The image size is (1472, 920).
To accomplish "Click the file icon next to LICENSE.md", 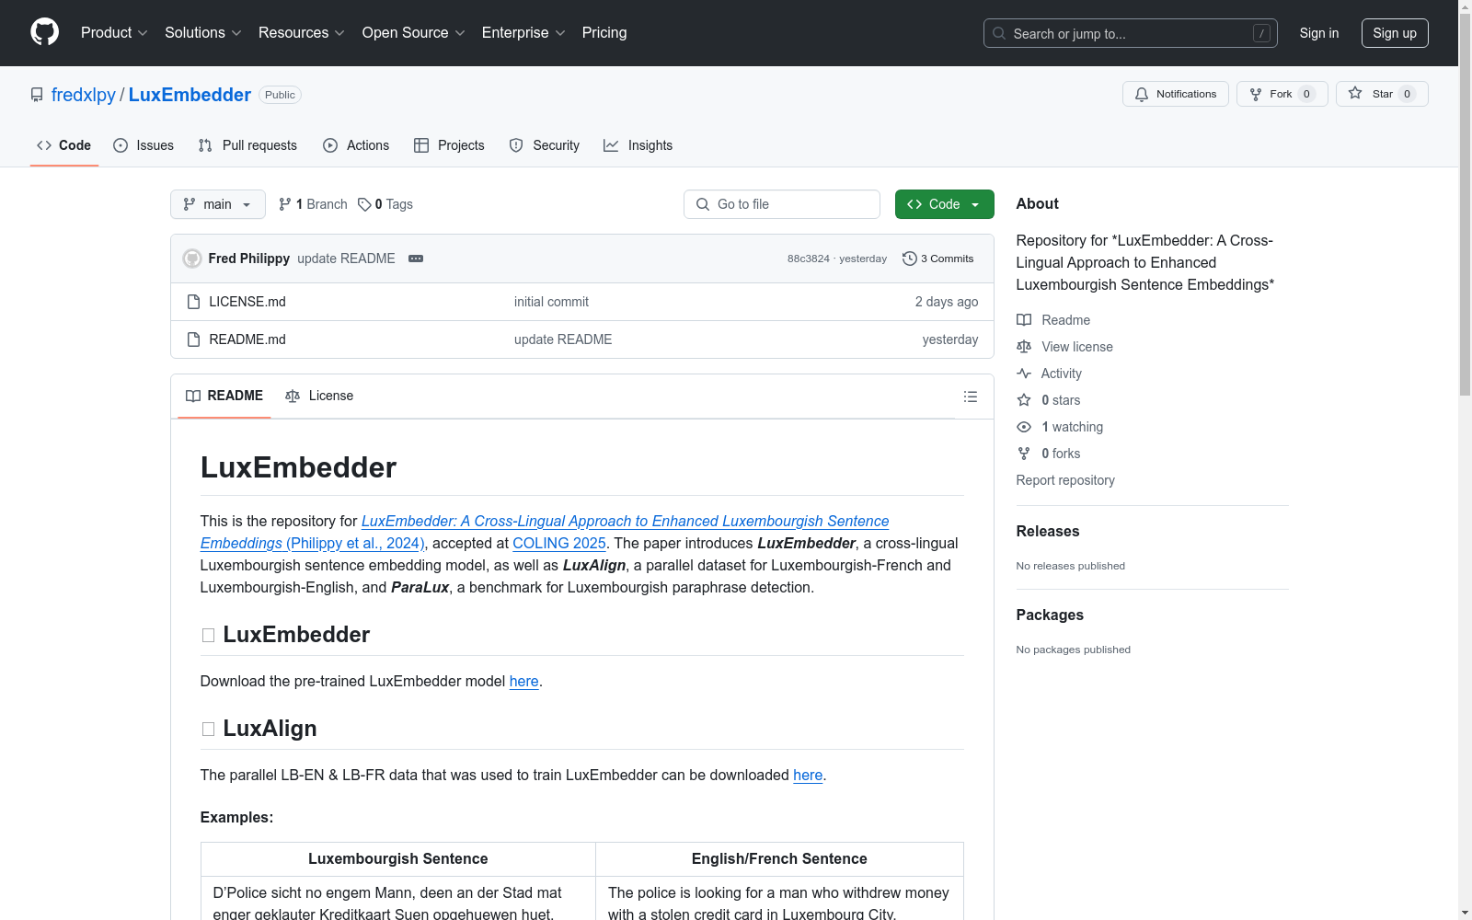I will 193,302.
